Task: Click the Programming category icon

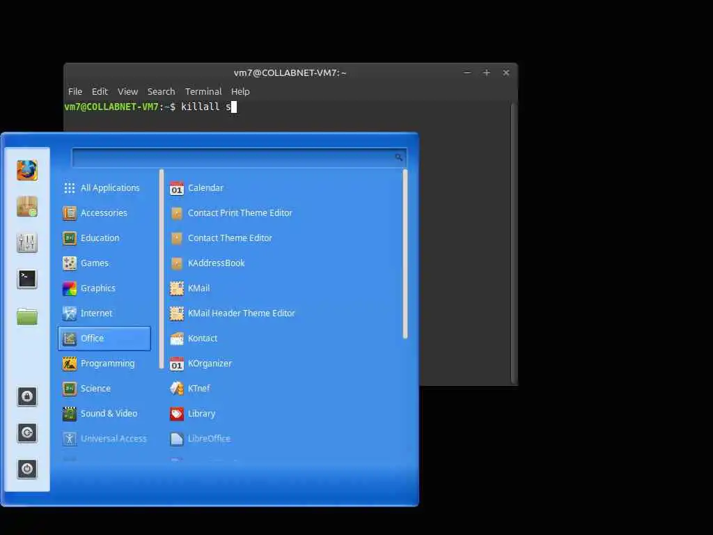Action: pos(69,364)
